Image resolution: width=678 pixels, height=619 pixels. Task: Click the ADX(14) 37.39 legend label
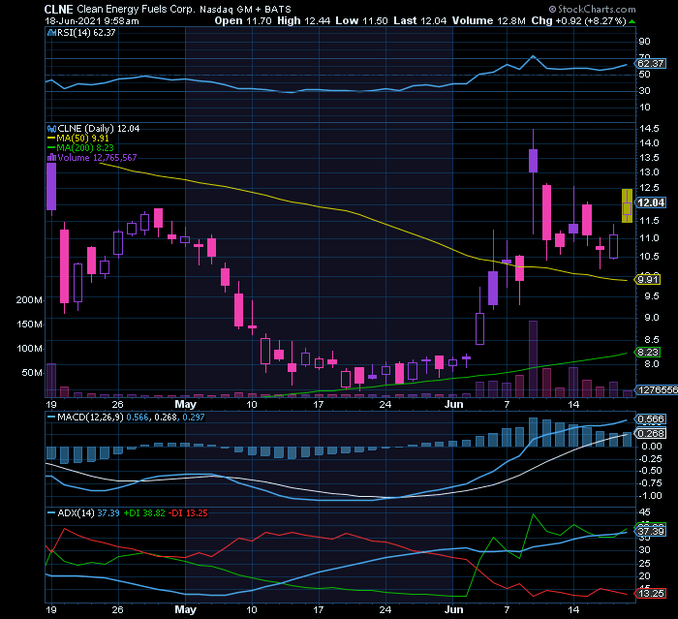(89, 513)
